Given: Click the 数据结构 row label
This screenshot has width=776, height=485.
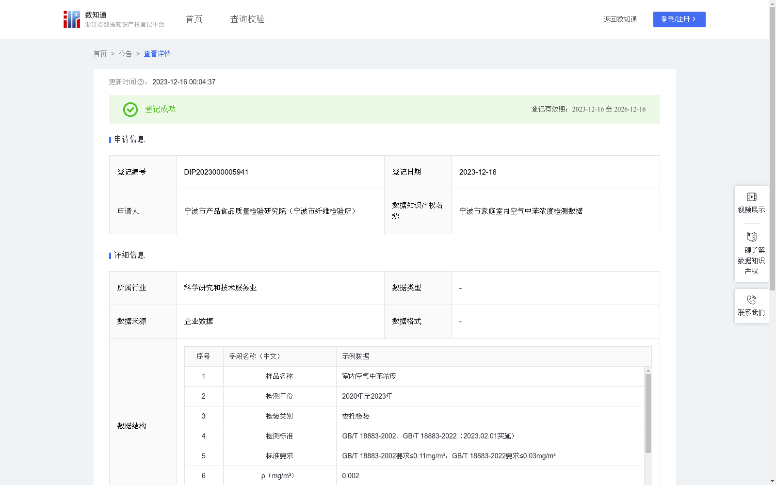Looking at the screenshot, I should pyautogui.click(x=143, y=426).
